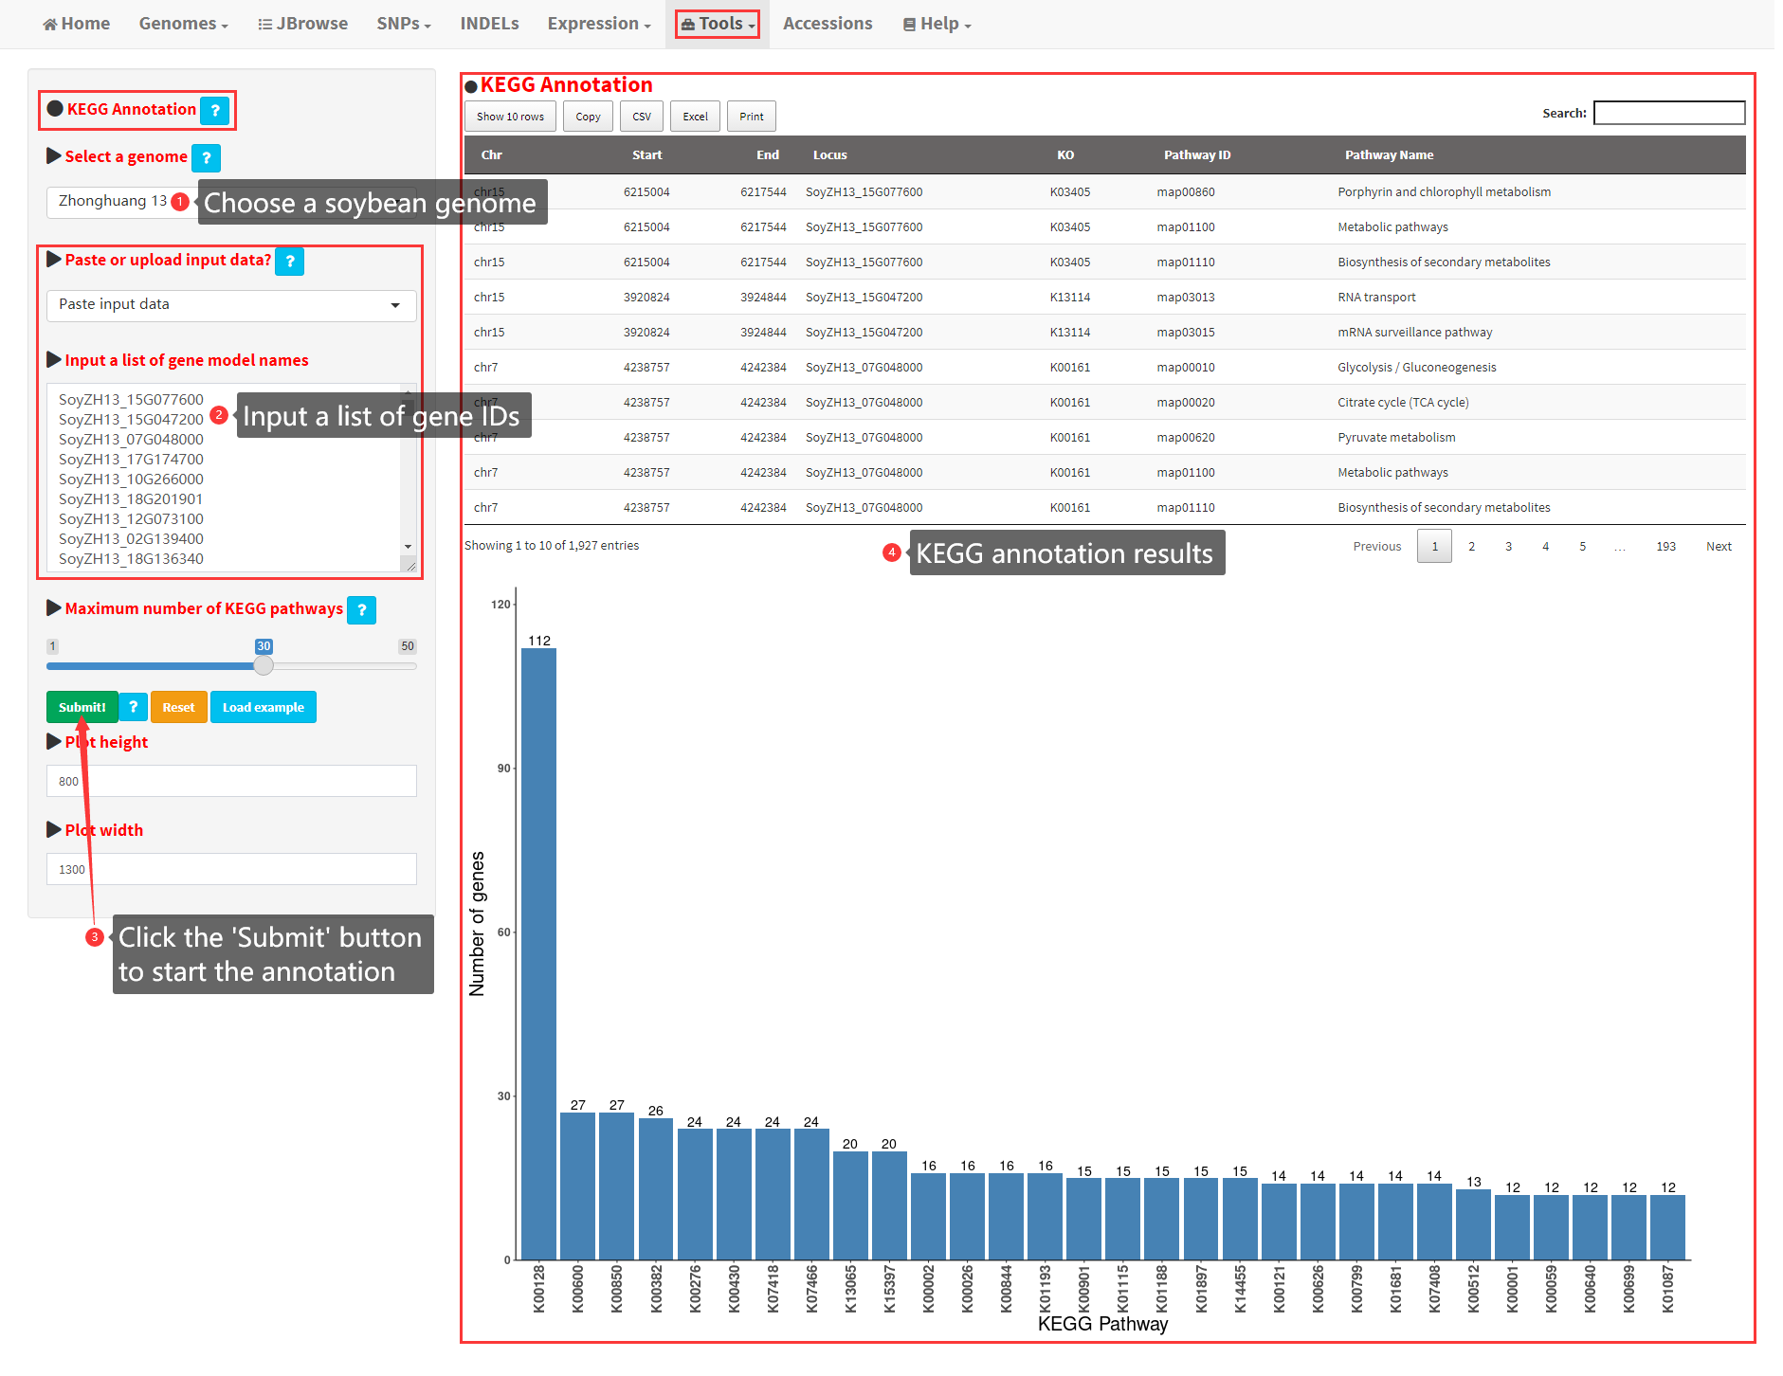
Task: Click the Plot height input field
Action: (x=231, y=782)
